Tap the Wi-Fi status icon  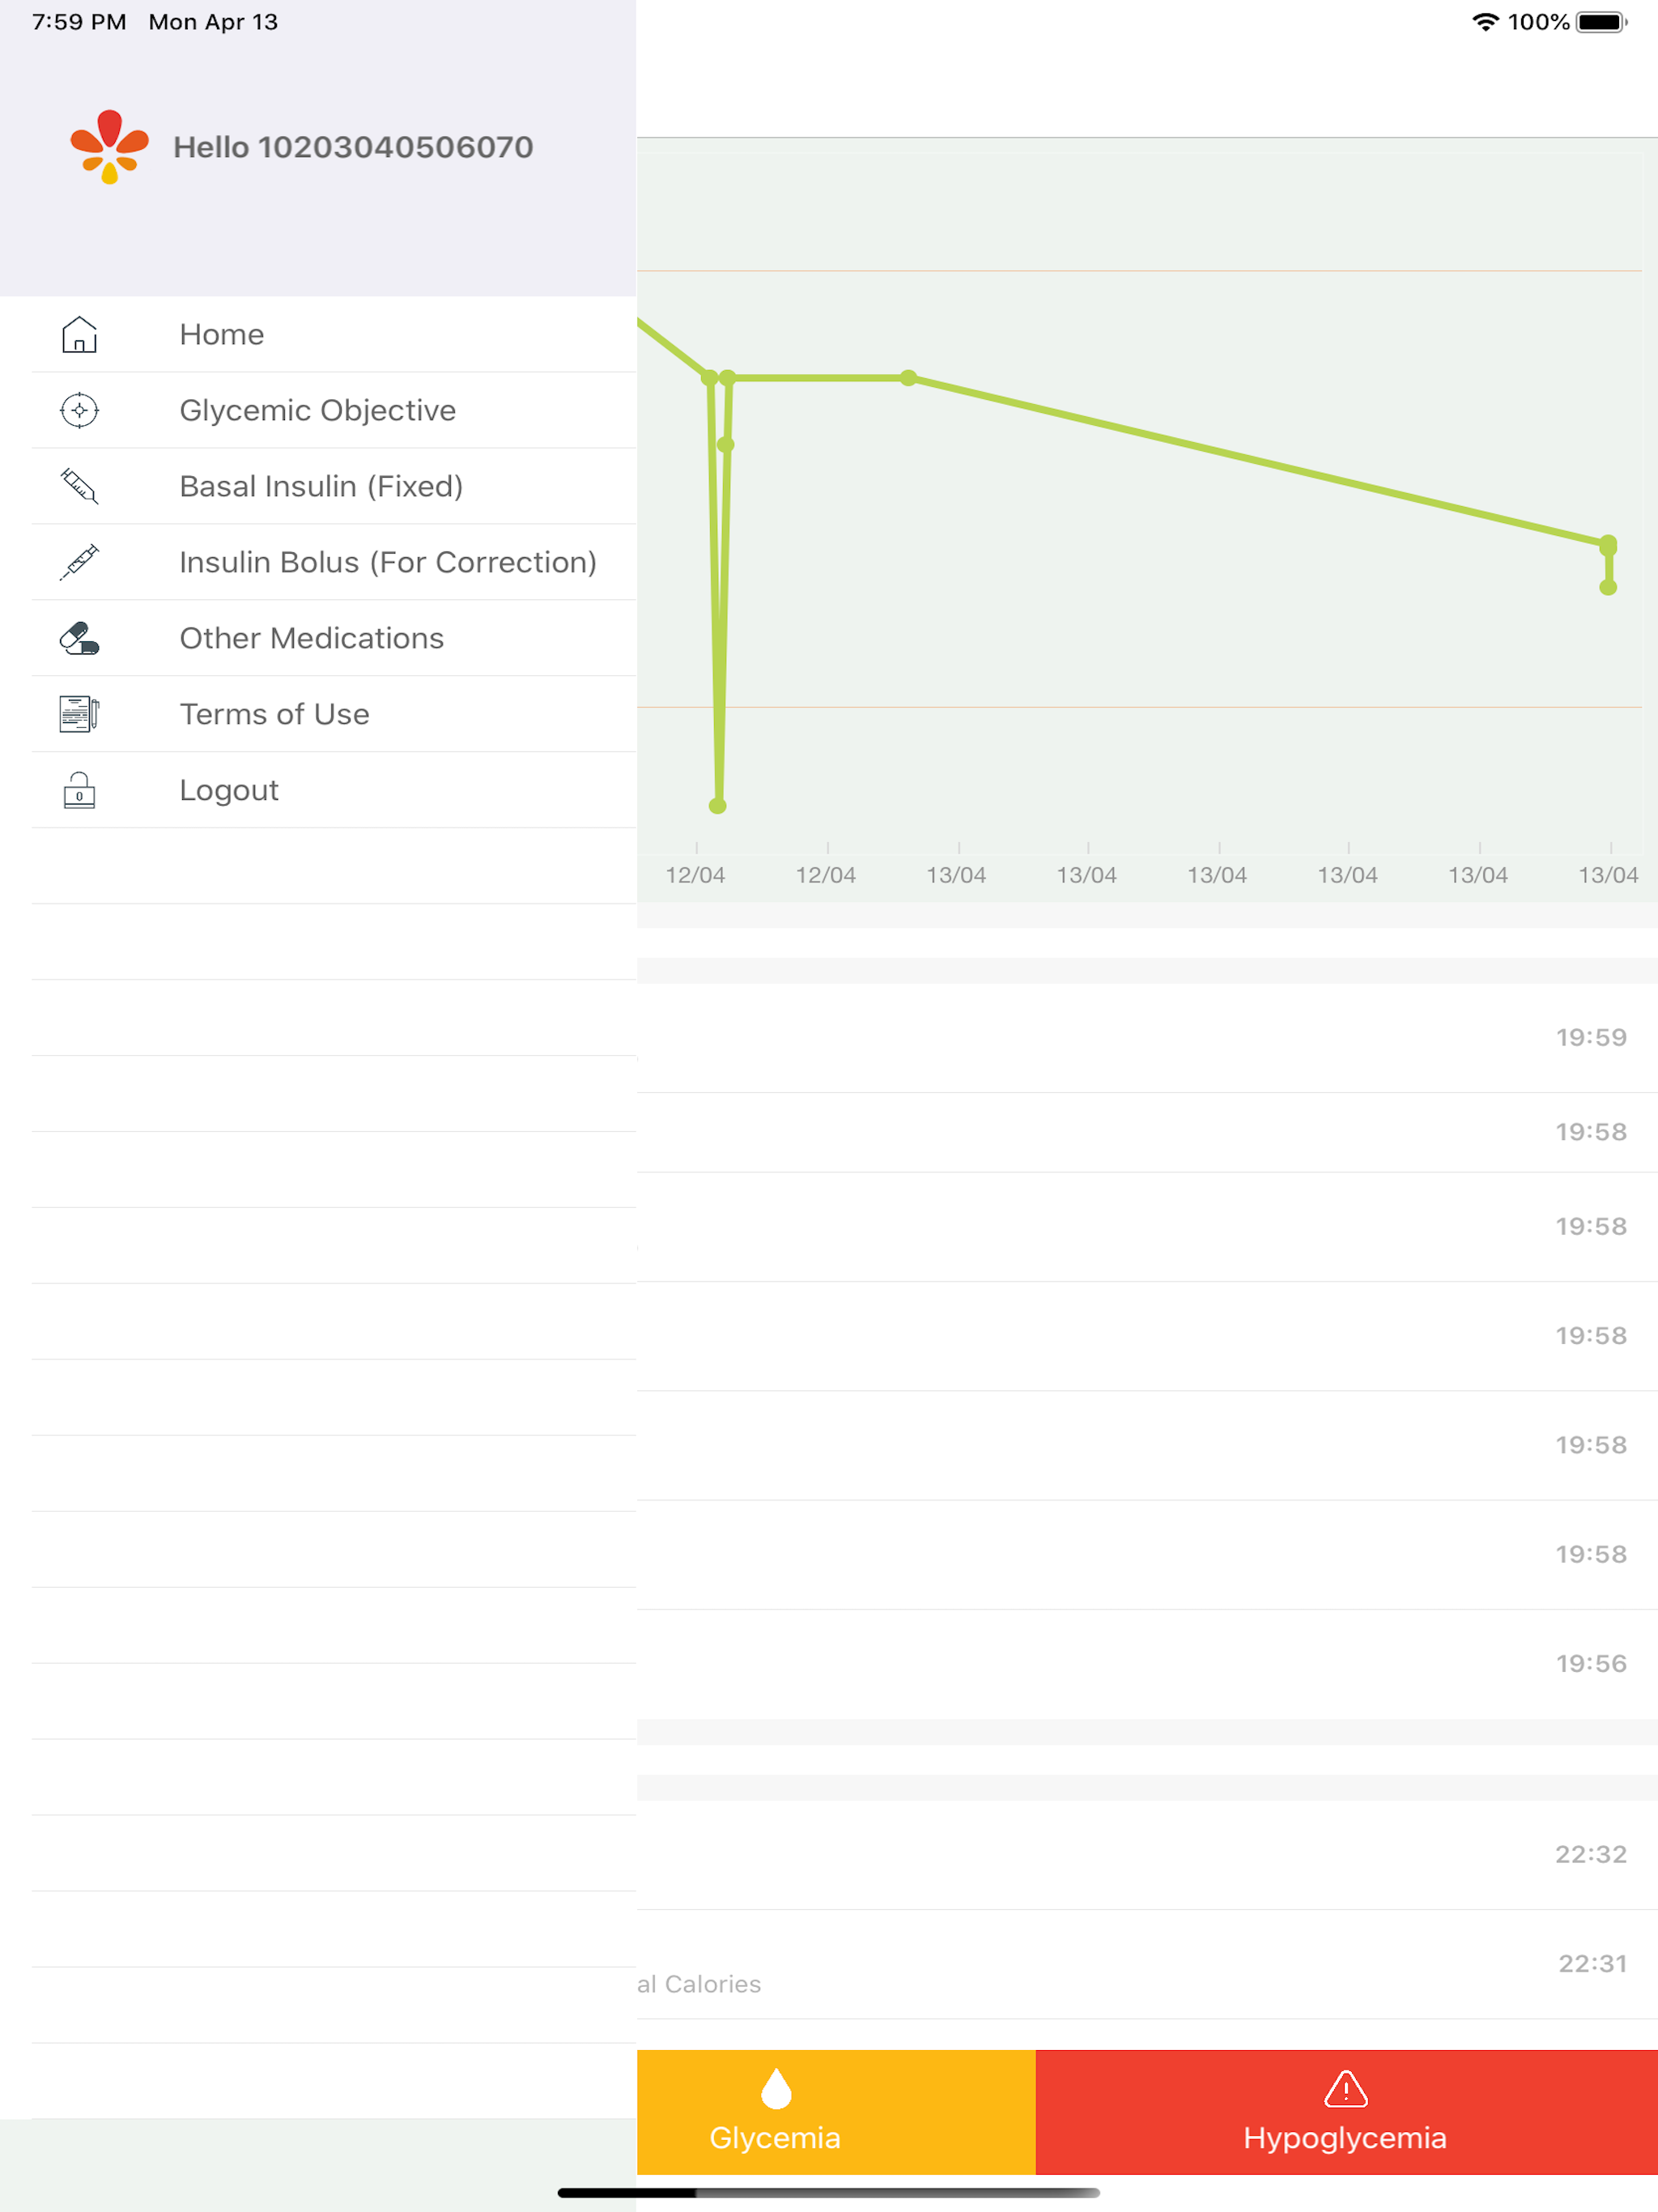pyautogui.click(x=1485, y=22)
